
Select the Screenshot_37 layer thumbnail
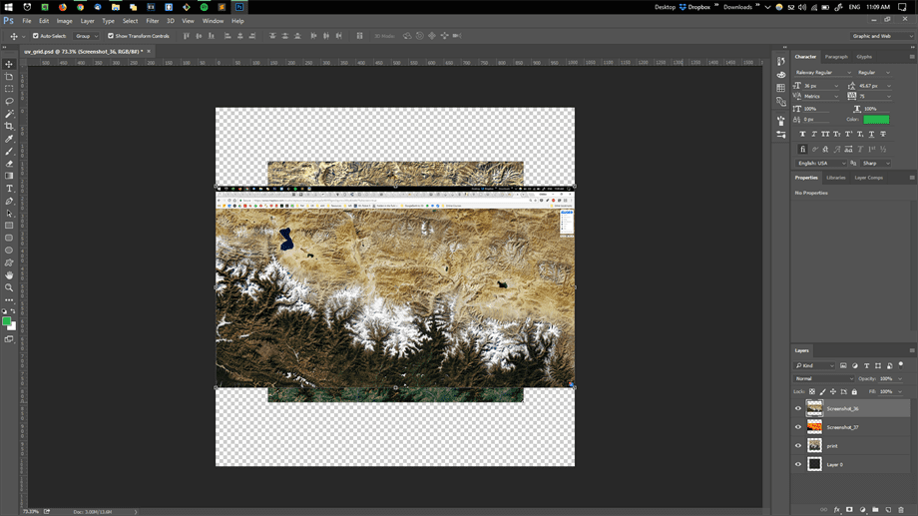(x=814, y=427)
